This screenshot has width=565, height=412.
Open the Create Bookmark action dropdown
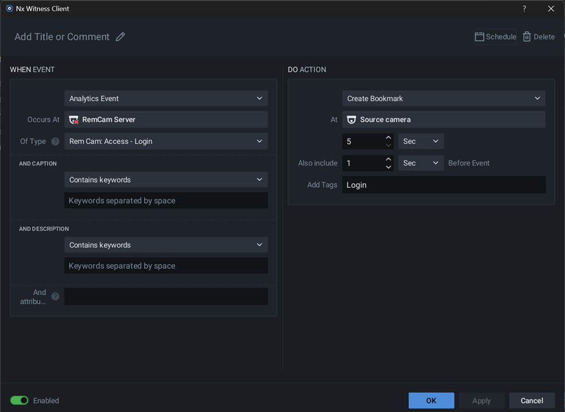click(x=444, y=98)
